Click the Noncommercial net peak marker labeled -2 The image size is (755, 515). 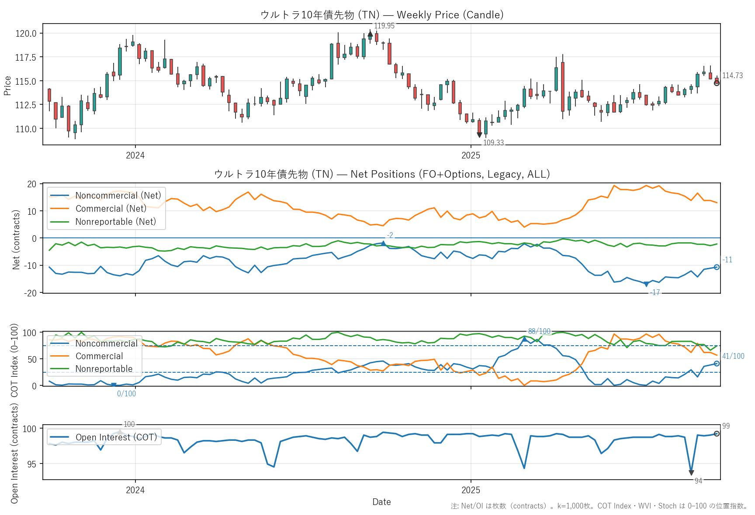click(383, 243)
